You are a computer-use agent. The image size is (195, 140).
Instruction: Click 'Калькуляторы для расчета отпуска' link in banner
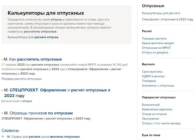pos(33,37)
